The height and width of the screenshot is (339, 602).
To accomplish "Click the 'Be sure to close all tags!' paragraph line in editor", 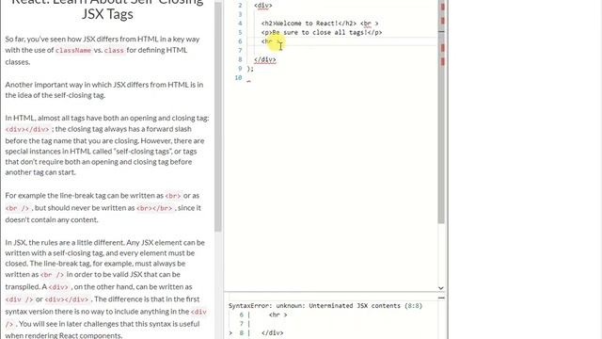I will (322, 33).
